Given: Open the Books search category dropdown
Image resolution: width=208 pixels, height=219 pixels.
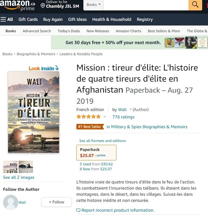Looking at the screenshot, I should [x=93, y=5].
